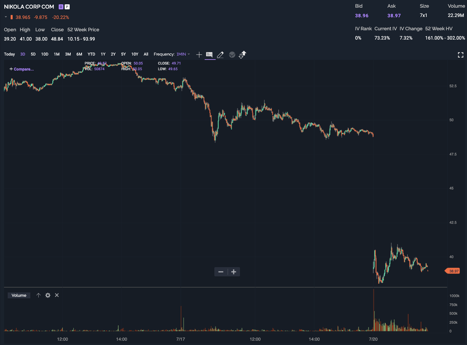Select the 1Y range
Image resolution: width=467 pixels, height=345 pixels.
click(103, 54)
